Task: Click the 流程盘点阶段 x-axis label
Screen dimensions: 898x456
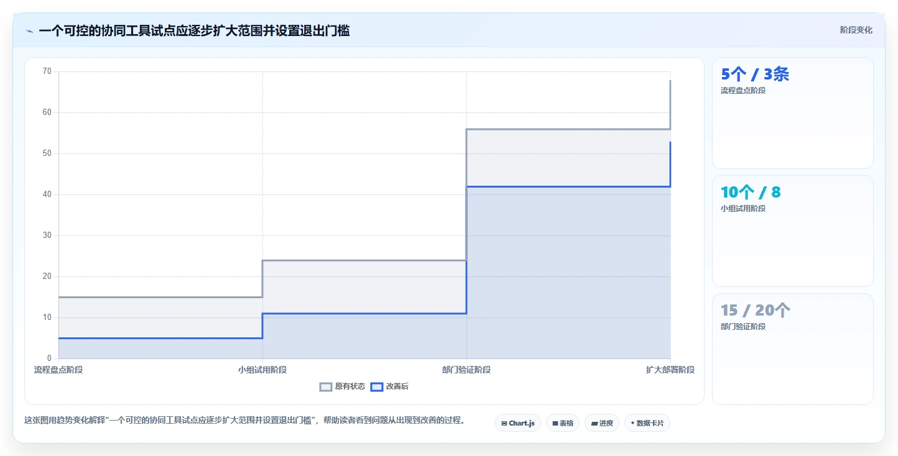Action: tap(58, 370)
